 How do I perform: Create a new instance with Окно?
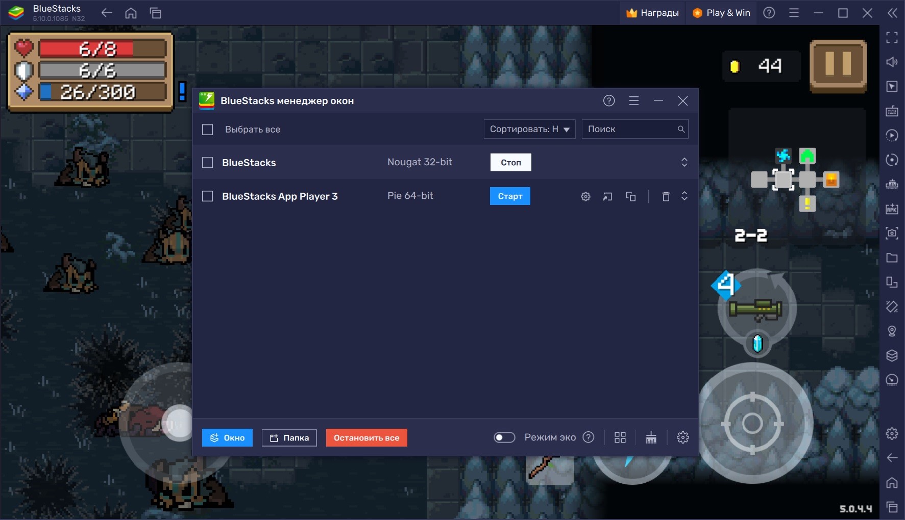(227, 438)
